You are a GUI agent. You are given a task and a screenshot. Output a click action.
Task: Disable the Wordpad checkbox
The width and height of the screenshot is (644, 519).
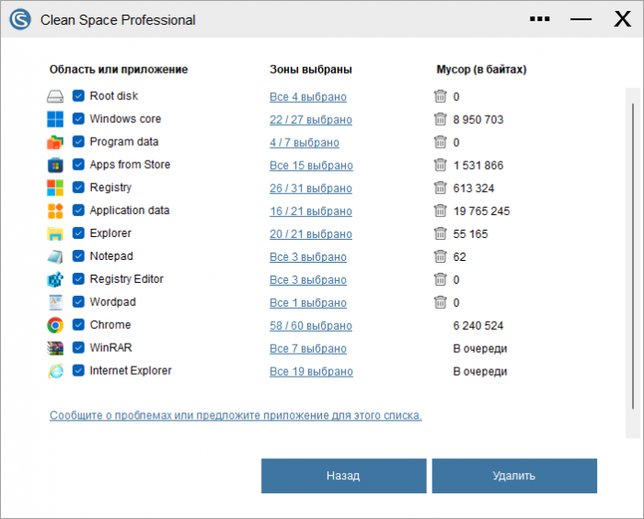[78, 302]
